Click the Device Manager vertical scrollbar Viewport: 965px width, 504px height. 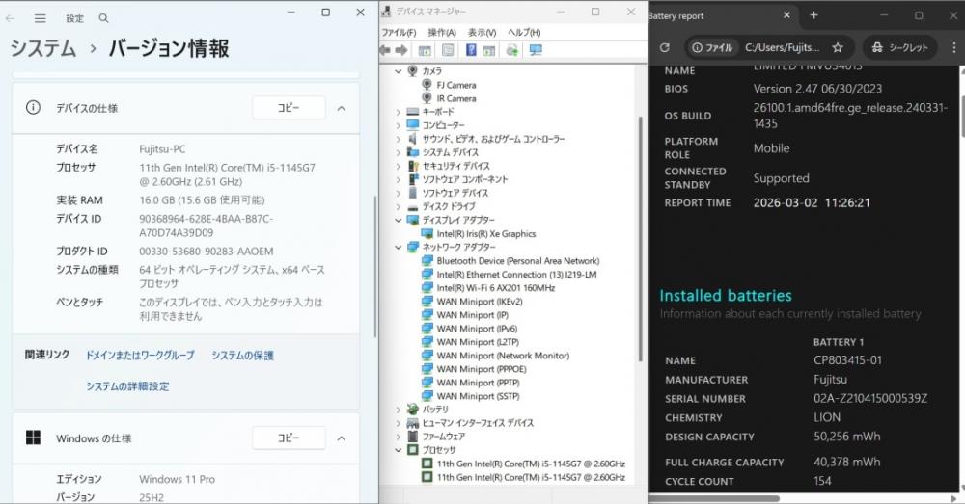(640, 240)
